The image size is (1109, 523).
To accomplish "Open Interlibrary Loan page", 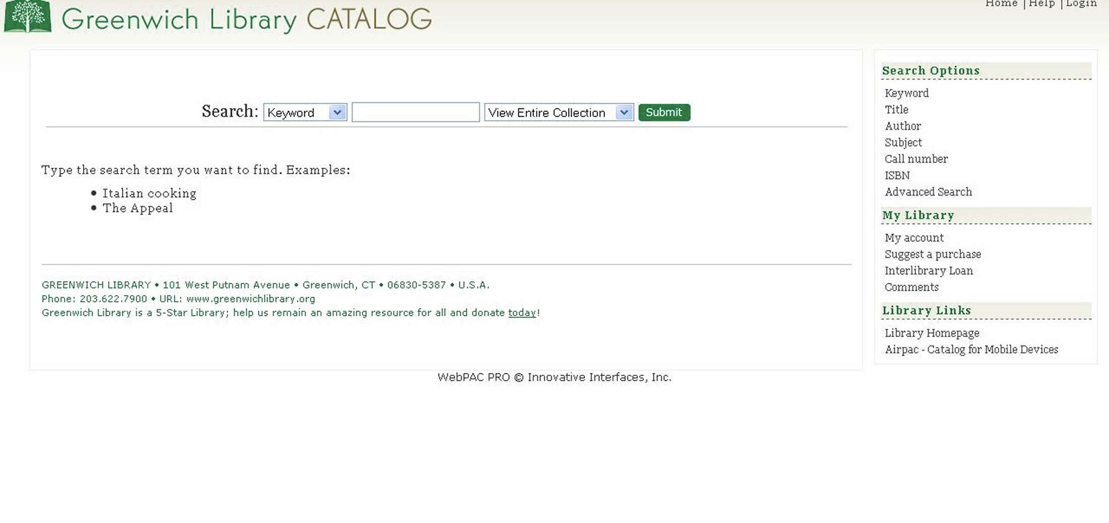I will [929, 271].
